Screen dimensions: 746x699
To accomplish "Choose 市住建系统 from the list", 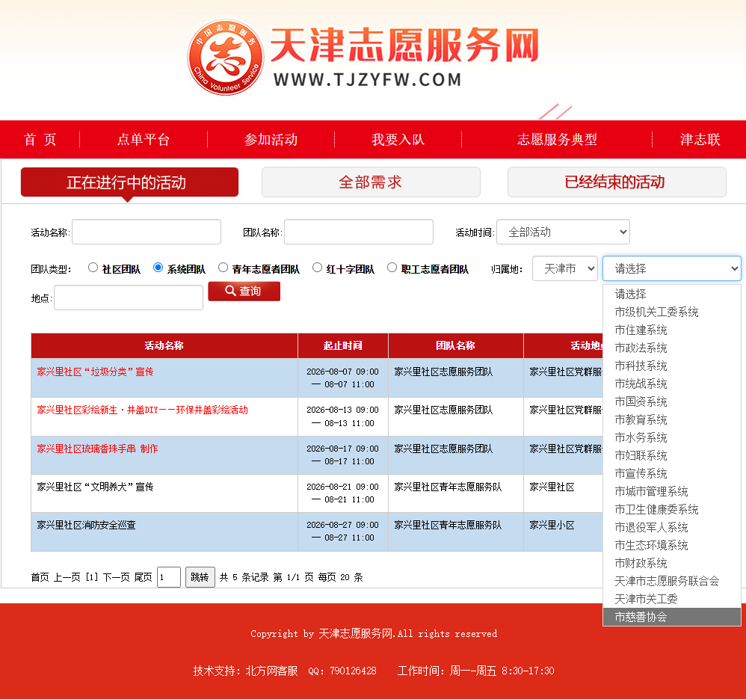I will [x=672, y=330].
